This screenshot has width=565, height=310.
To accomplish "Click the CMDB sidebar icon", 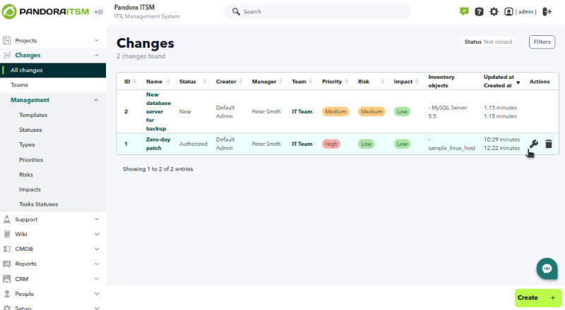I will (x=6, y=249).
